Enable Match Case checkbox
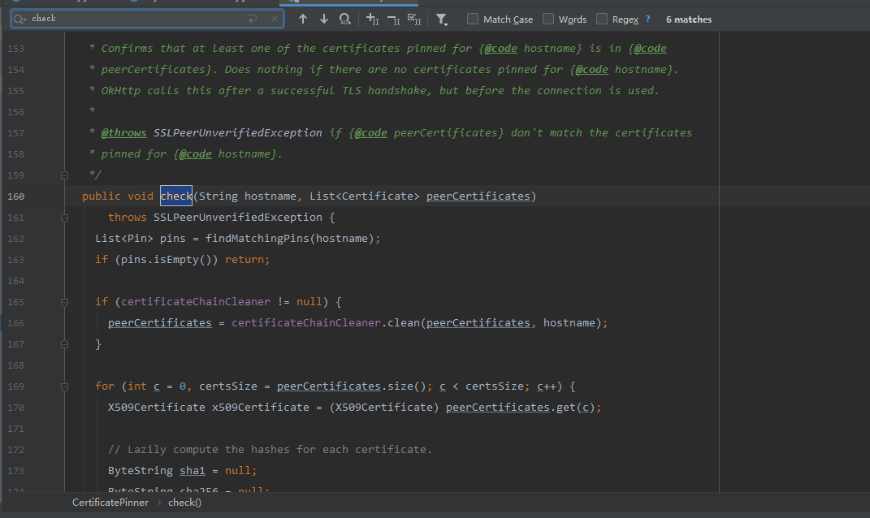This screenshot has height=518, width=870. click(x=473, y=19)
